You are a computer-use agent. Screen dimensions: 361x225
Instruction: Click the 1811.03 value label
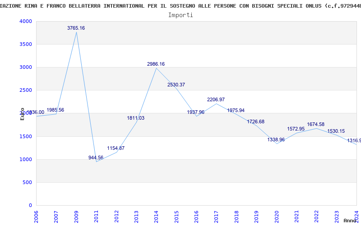pyautogui.click(x=136, y=118)
